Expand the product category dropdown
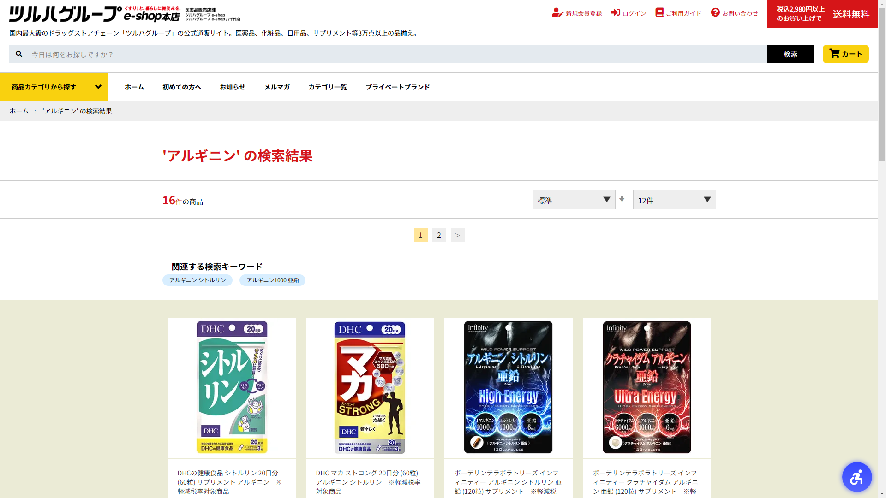Image resolution: width=886 pixels, height=498 pixels. (54, 87)
